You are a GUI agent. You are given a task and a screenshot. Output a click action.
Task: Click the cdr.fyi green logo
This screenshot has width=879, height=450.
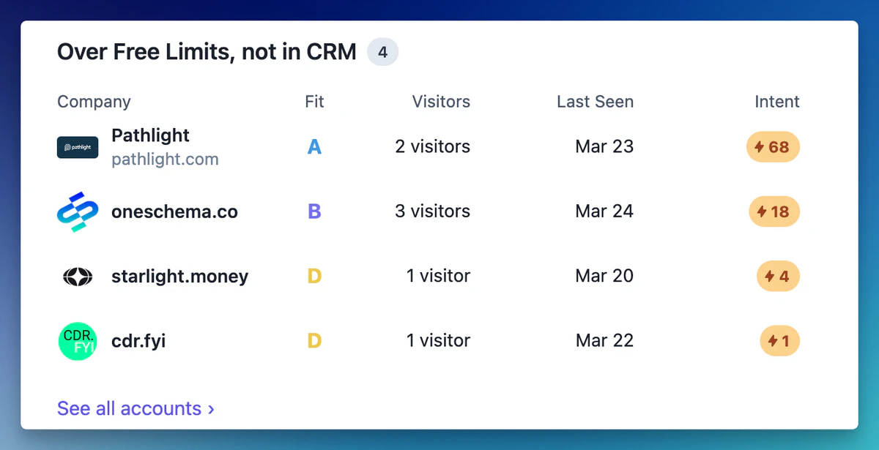click(78, 341)
